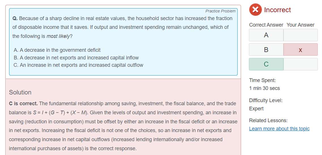The width and height of the screenshot is (322, 155).
Task: Click the Correct Answer column header
Action: pyautogui.click(x=266, y=25)
